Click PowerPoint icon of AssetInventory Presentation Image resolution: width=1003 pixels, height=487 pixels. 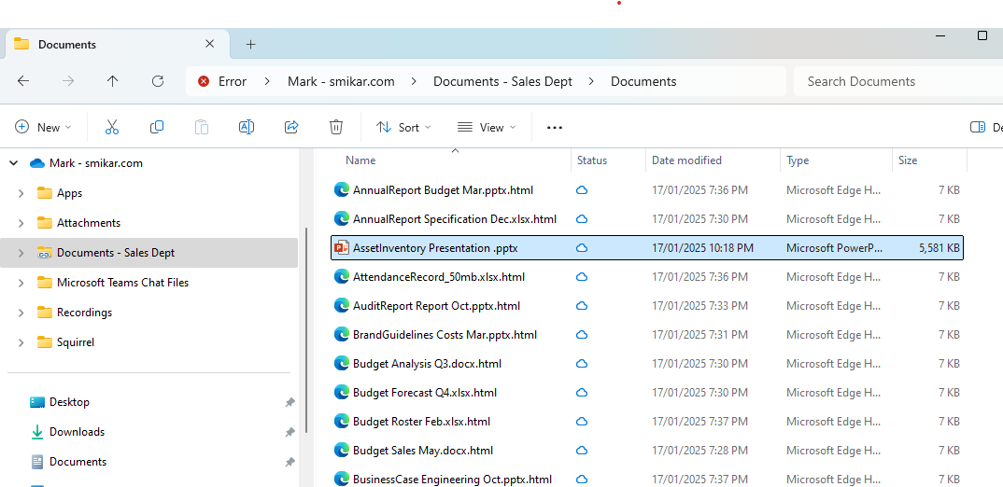[x=342, y=248]
